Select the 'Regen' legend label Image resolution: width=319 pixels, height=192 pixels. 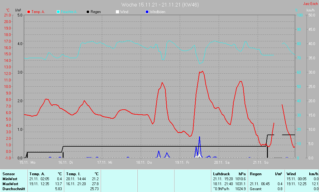click(96, 12)
